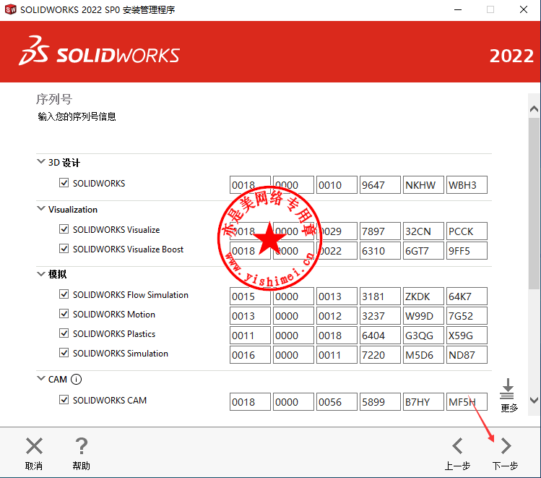
Task: Click Simulation serial field 7220
Action: coord(380,354)
